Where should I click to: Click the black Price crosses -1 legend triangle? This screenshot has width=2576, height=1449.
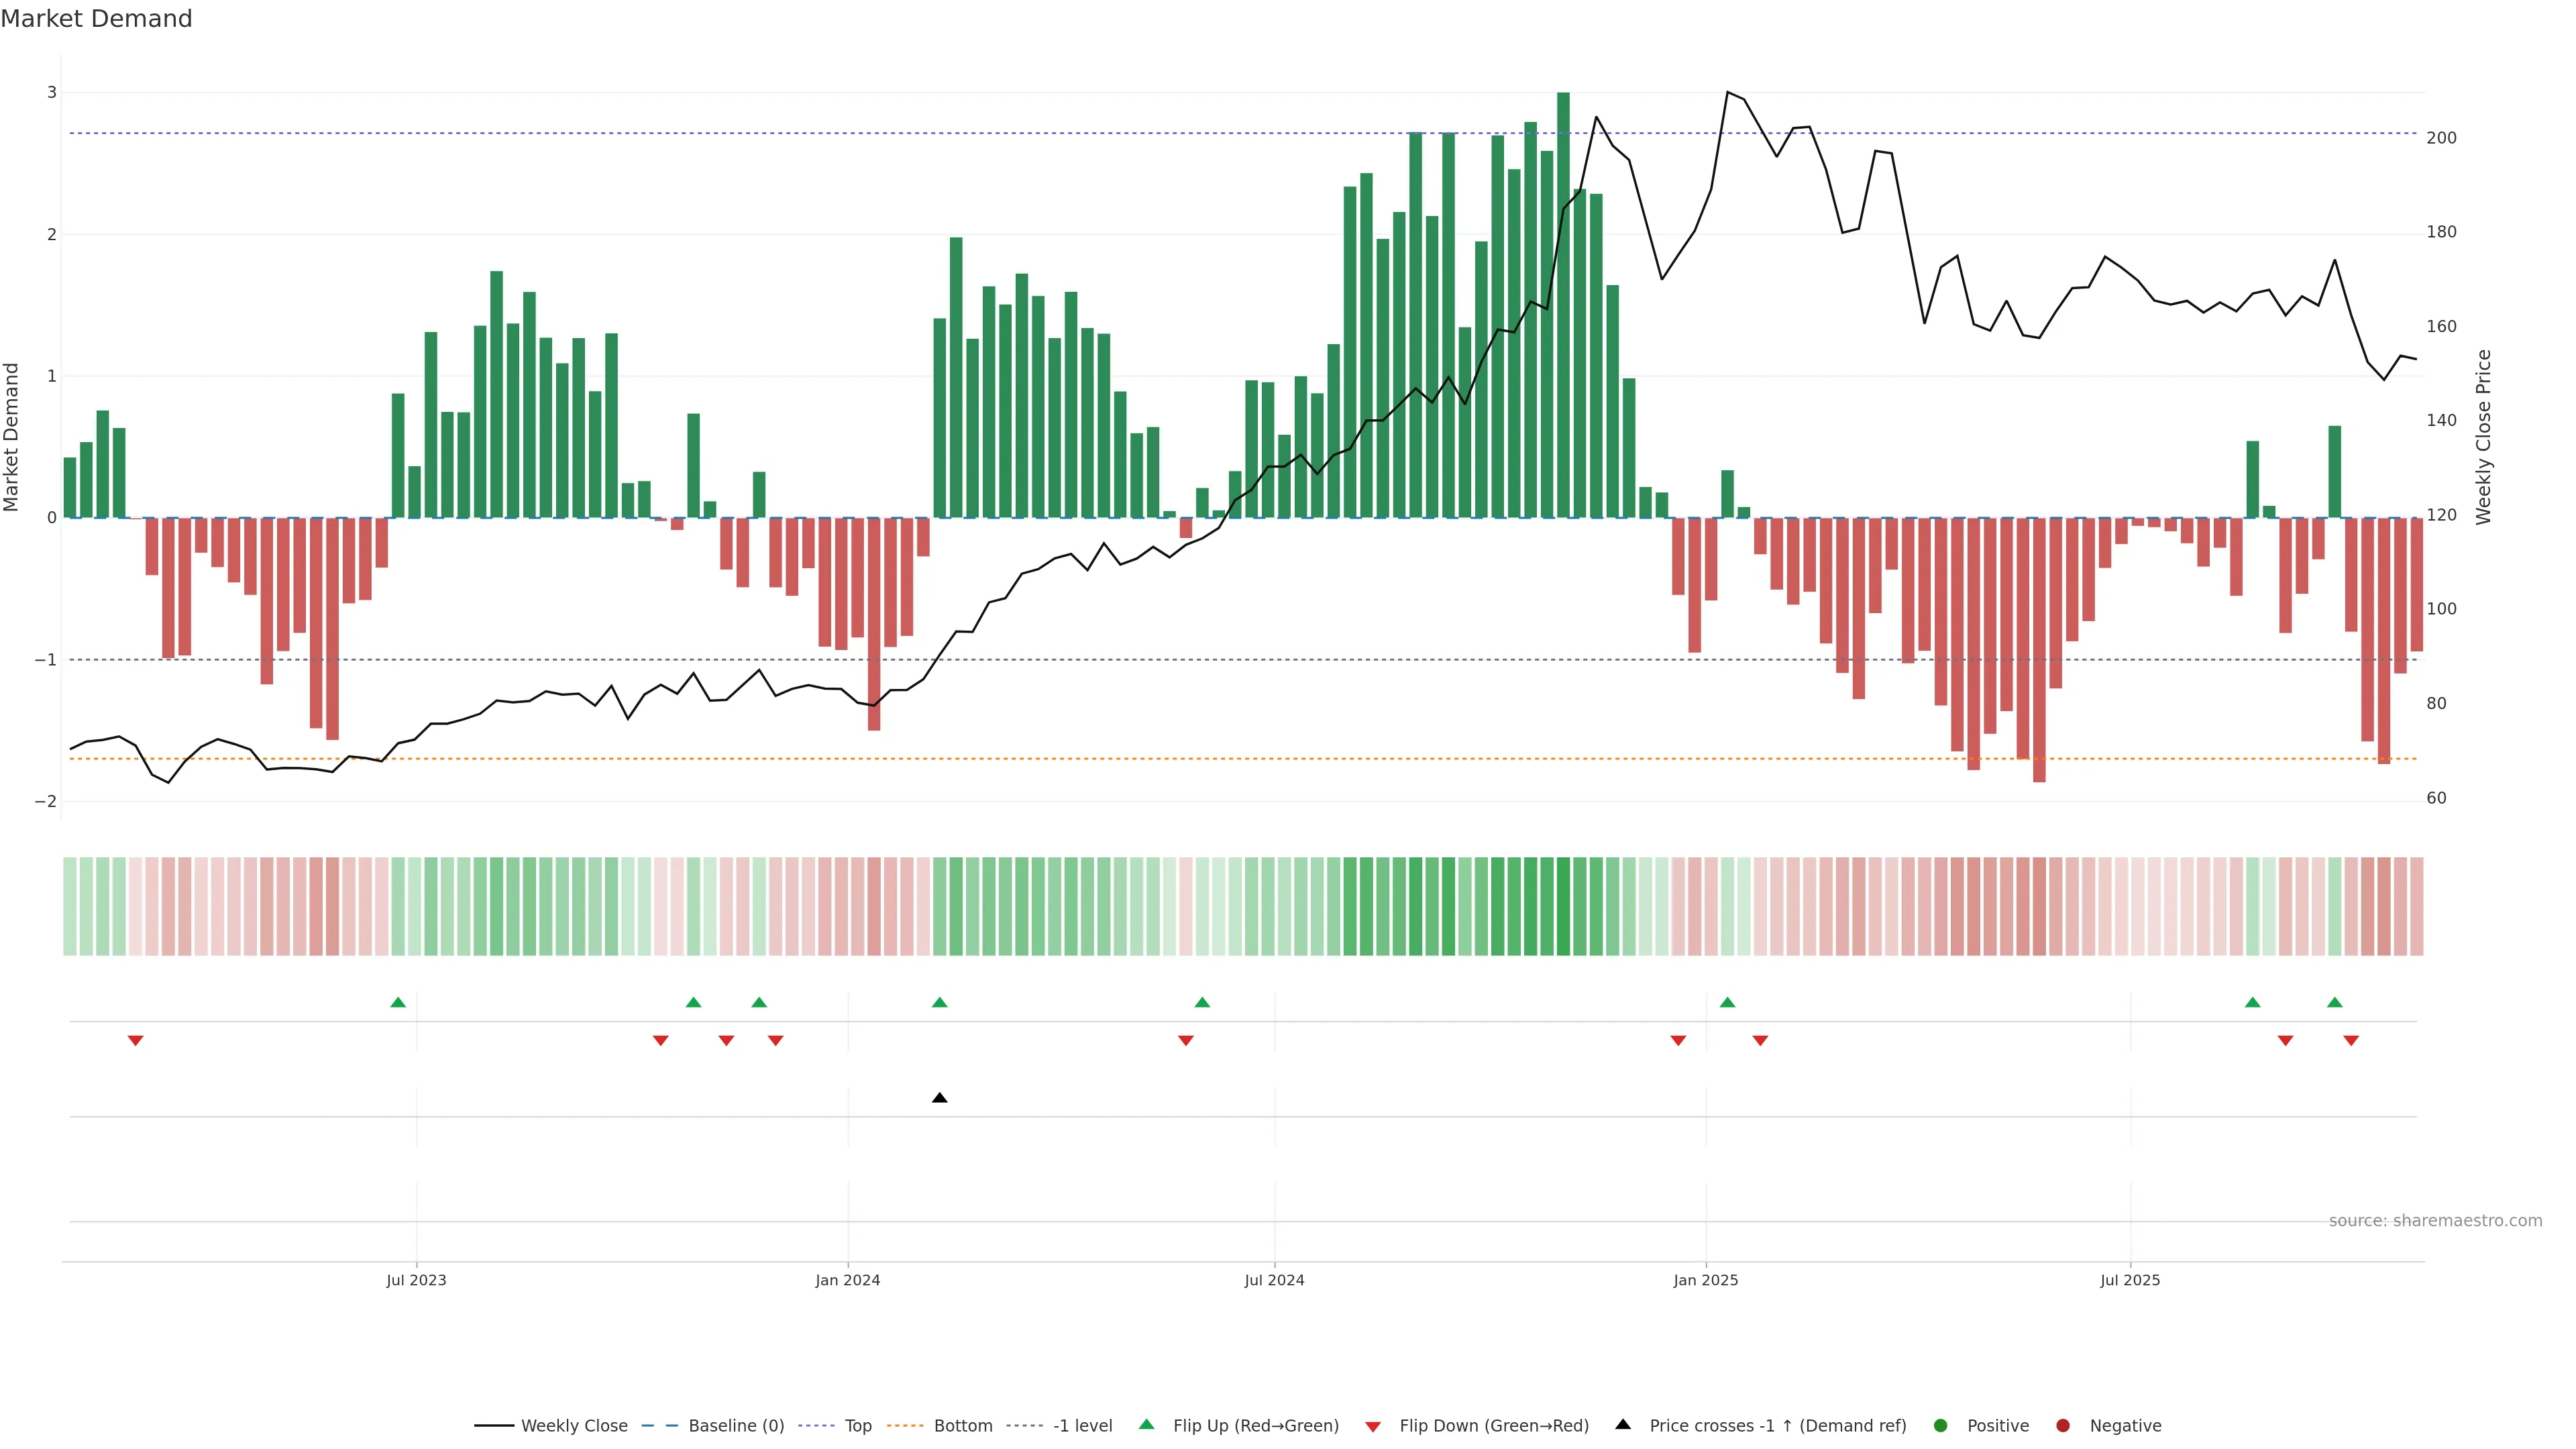[x=1623, y=1424]
